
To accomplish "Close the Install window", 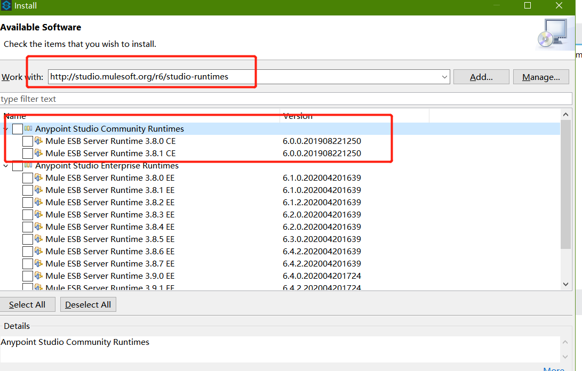I will click(x=559, y=5).
